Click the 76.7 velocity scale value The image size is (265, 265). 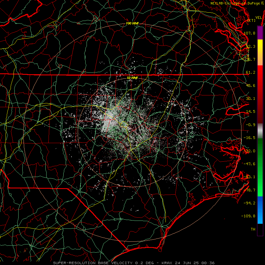[251, 59]
